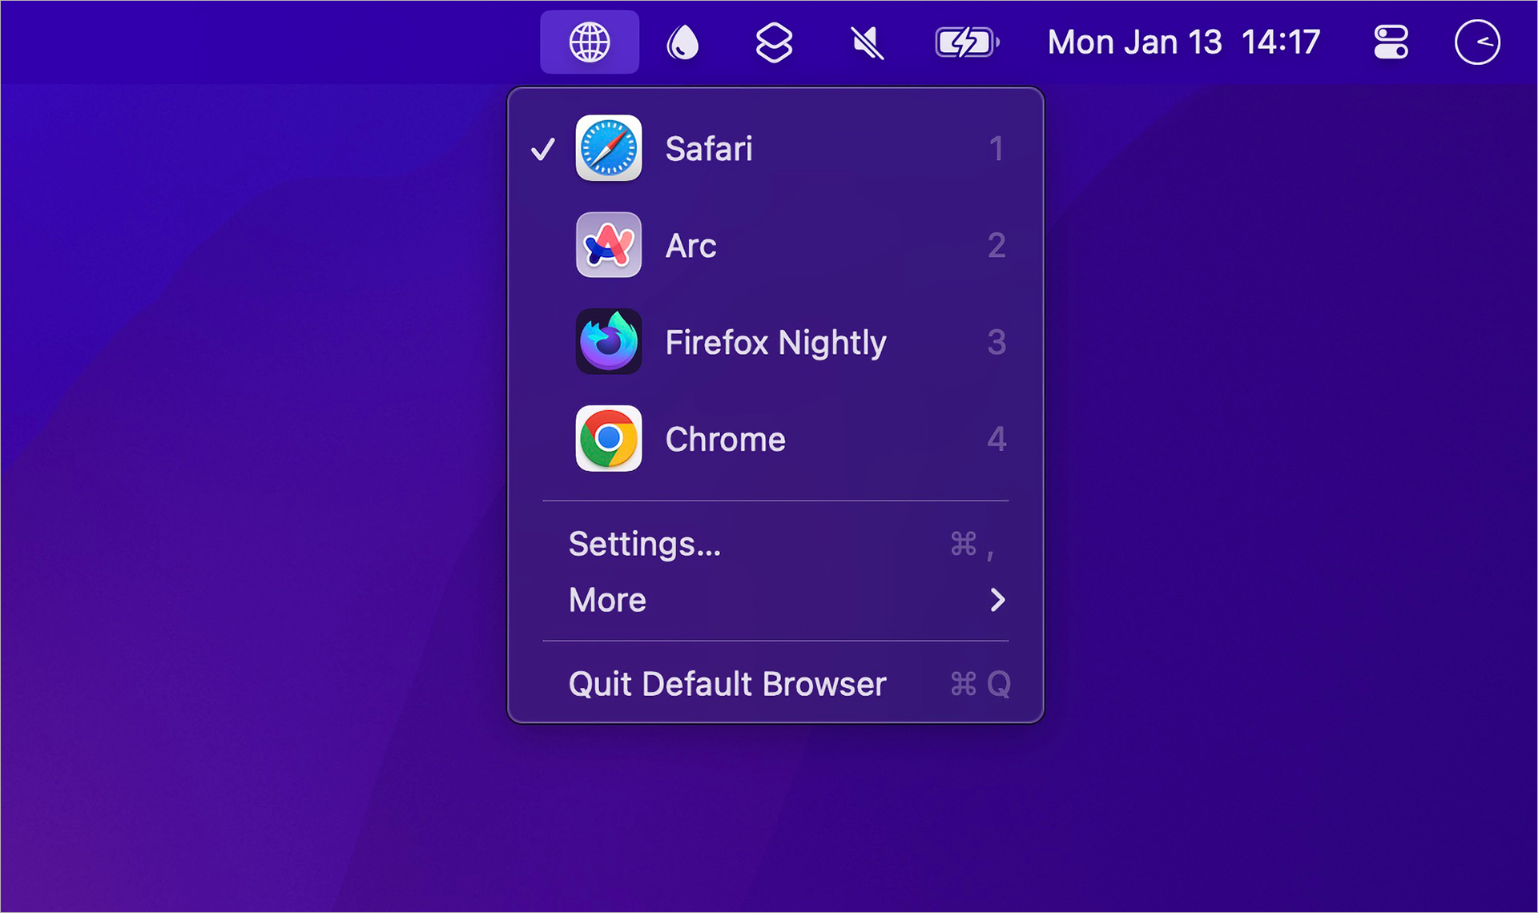
Task: Open the More submenu item
Action: click(607, 600)
